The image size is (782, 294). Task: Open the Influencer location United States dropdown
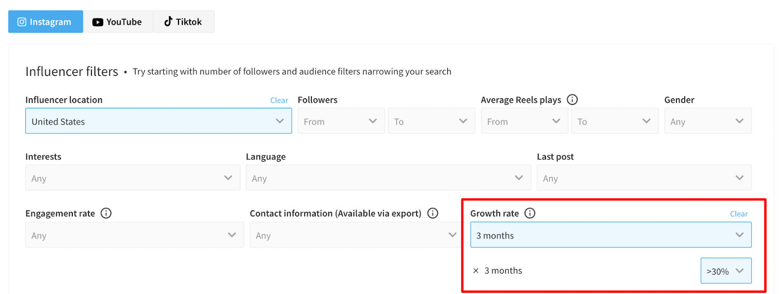coord(158,121)
